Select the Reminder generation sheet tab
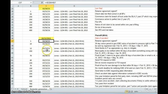This screenshot has width=168, height=94. [x=39, y=89]
